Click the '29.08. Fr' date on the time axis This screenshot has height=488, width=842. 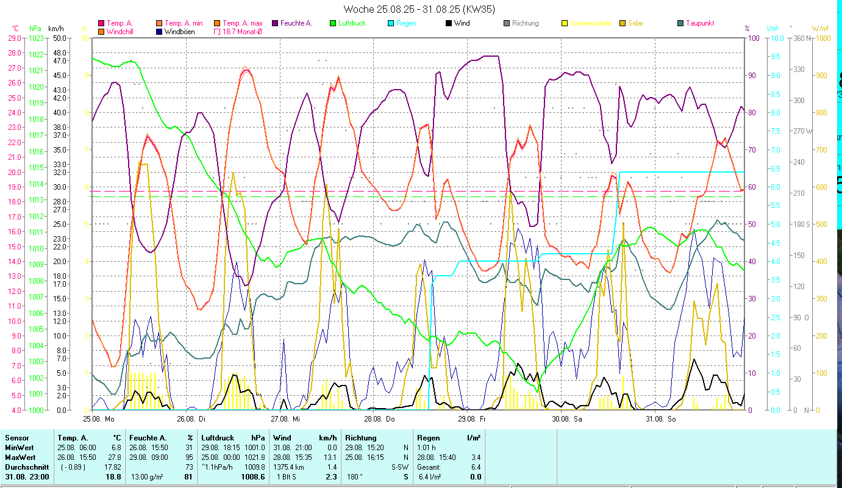pyautogui.click(x=473, y=419)
